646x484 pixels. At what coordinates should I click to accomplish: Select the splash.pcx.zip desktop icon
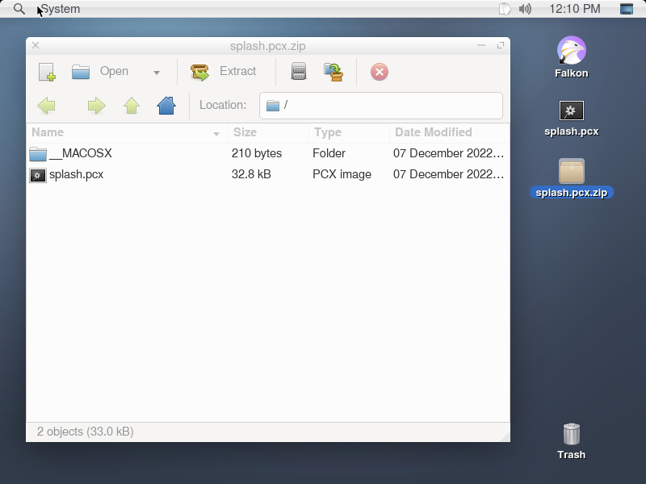pyautogui.click(x=572, y=178)
